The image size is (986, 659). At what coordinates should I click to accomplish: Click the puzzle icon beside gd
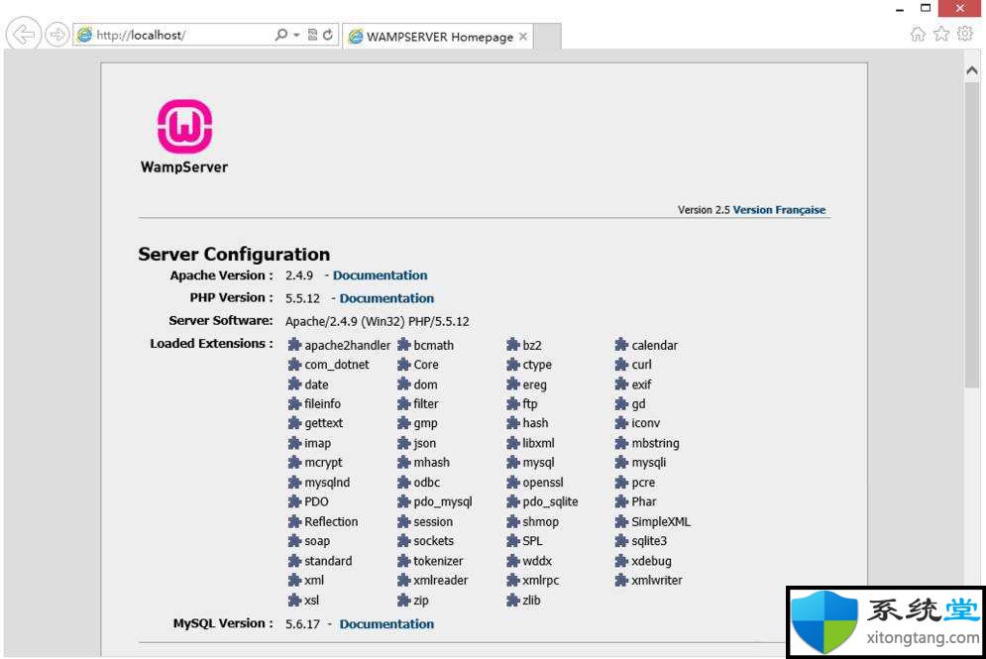tap(622, 403)
